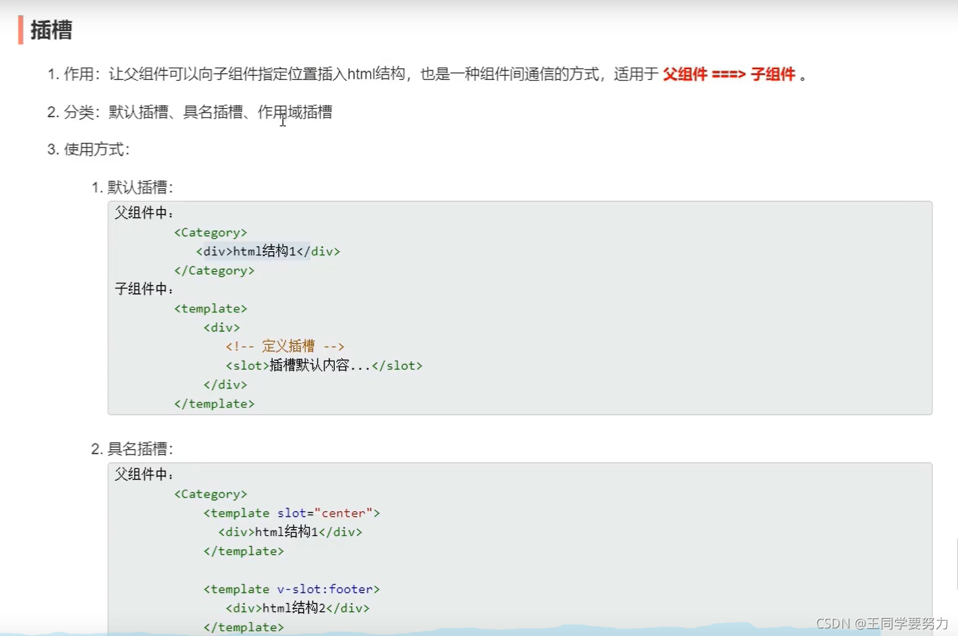Screen dimensions: 958x636
Task: Click the code line html结构2
Action: [x=297, y=608]
